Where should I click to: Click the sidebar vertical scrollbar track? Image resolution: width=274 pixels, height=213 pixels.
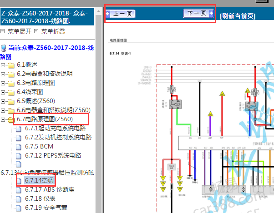click(x=98, y=114)
